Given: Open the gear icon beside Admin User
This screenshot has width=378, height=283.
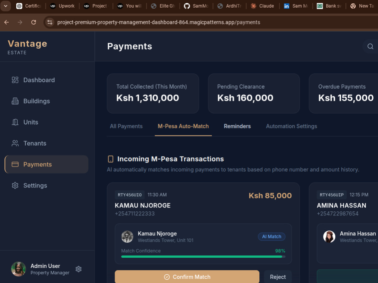Looking at the screenshot, I should pyautogui.click(x=78, y=269).
